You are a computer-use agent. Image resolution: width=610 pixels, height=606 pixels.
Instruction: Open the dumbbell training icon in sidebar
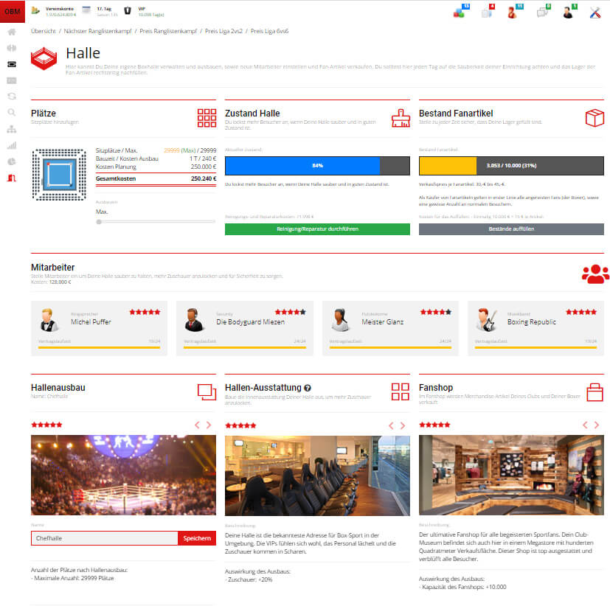[x=12, y=49]
